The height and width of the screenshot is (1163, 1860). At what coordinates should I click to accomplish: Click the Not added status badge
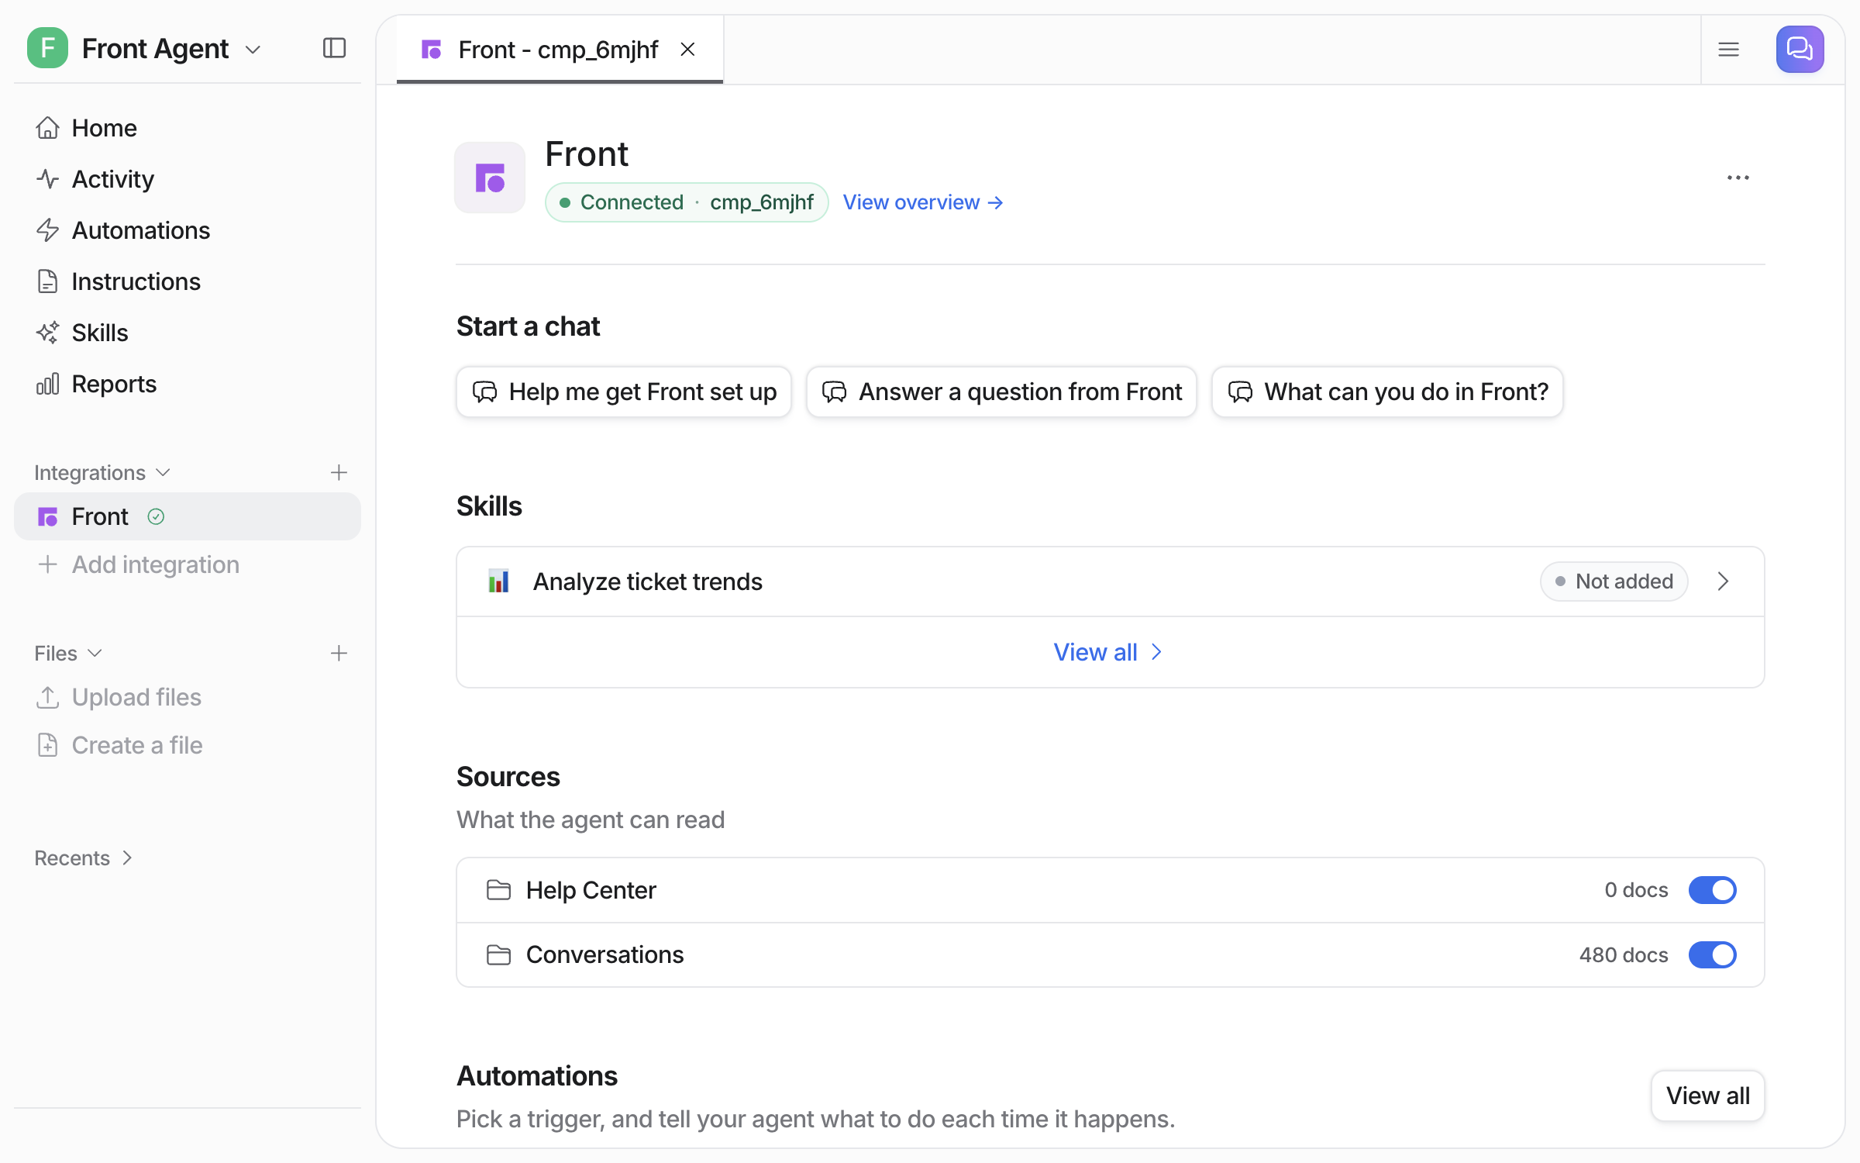pyautogui.click(x=1614, y=581)
